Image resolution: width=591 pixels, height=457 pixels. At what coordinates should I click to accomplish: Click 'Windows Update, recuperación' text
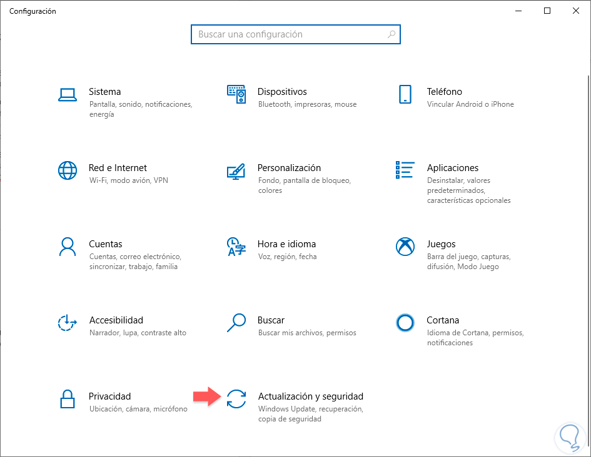(311, 409)
